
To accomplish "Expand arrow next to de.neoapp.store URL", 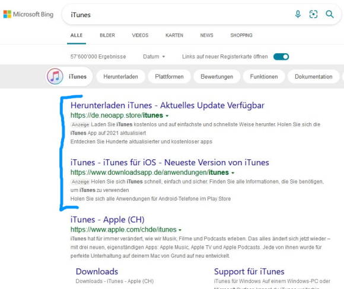I will point(167,116).
